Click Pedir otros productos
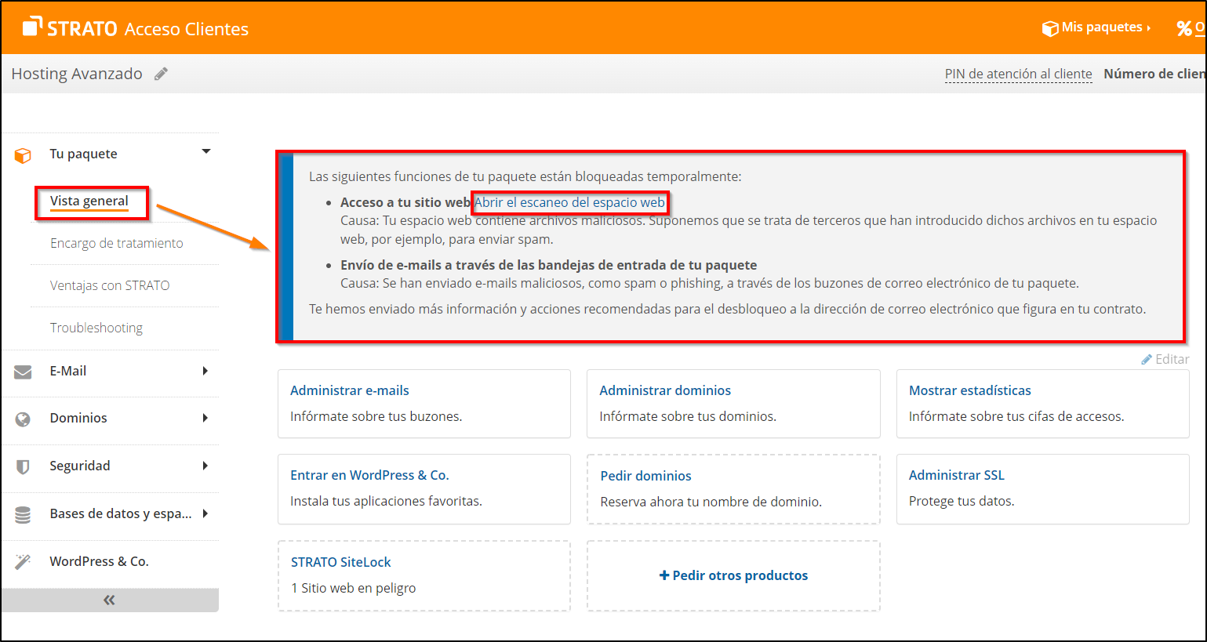This screenshot has height=642, width=1207. tap(733, 575)
